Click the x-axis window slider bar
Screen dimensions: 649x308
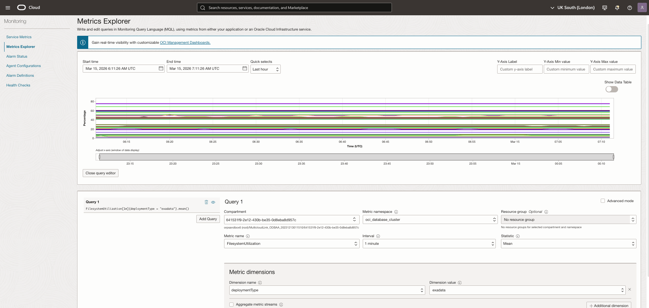356,157
